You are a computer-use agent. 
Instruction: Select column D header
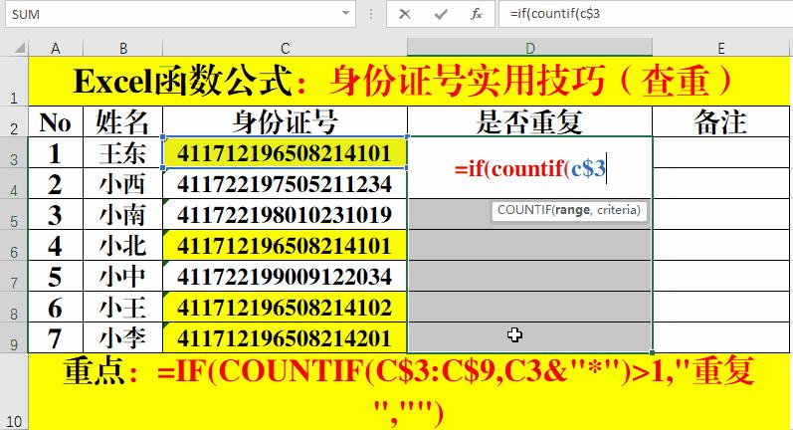pos(530,48)
